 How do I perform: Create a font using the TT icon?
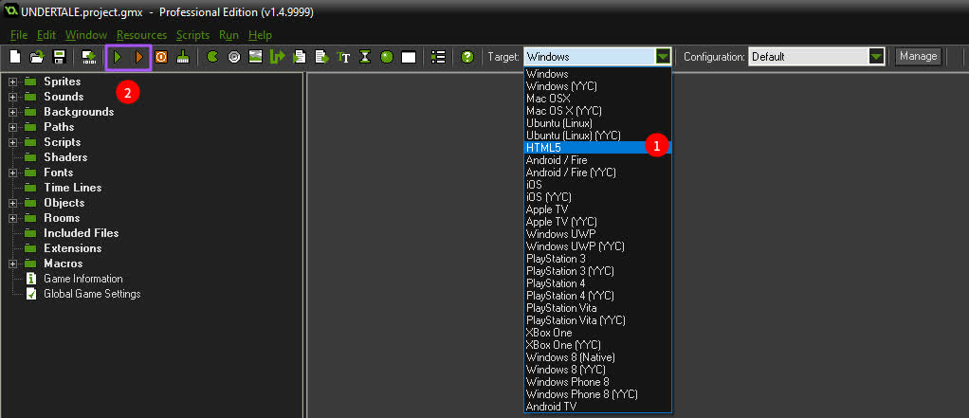click(x=343, y=57)
